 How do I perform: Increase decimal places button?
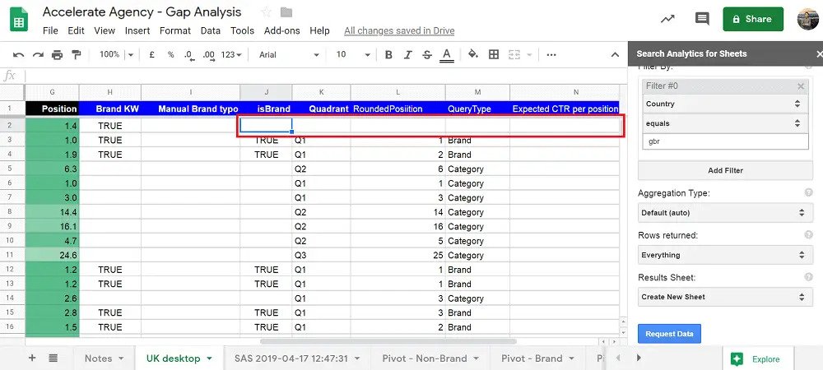pos(208,54)
